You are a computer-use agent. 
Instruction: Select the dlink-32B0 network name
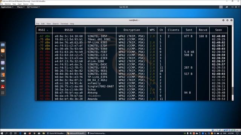point(96,61)
